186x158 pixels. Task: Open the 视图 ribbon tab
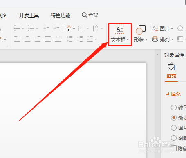pos(4,15)
